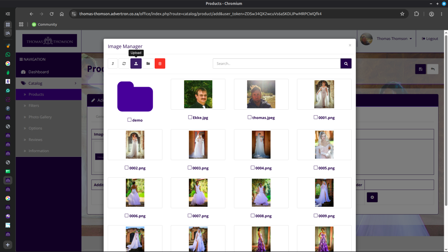Click the Thomas Thomson logo
This screenshot has width=448, height=252.
[x=49, y=41]
